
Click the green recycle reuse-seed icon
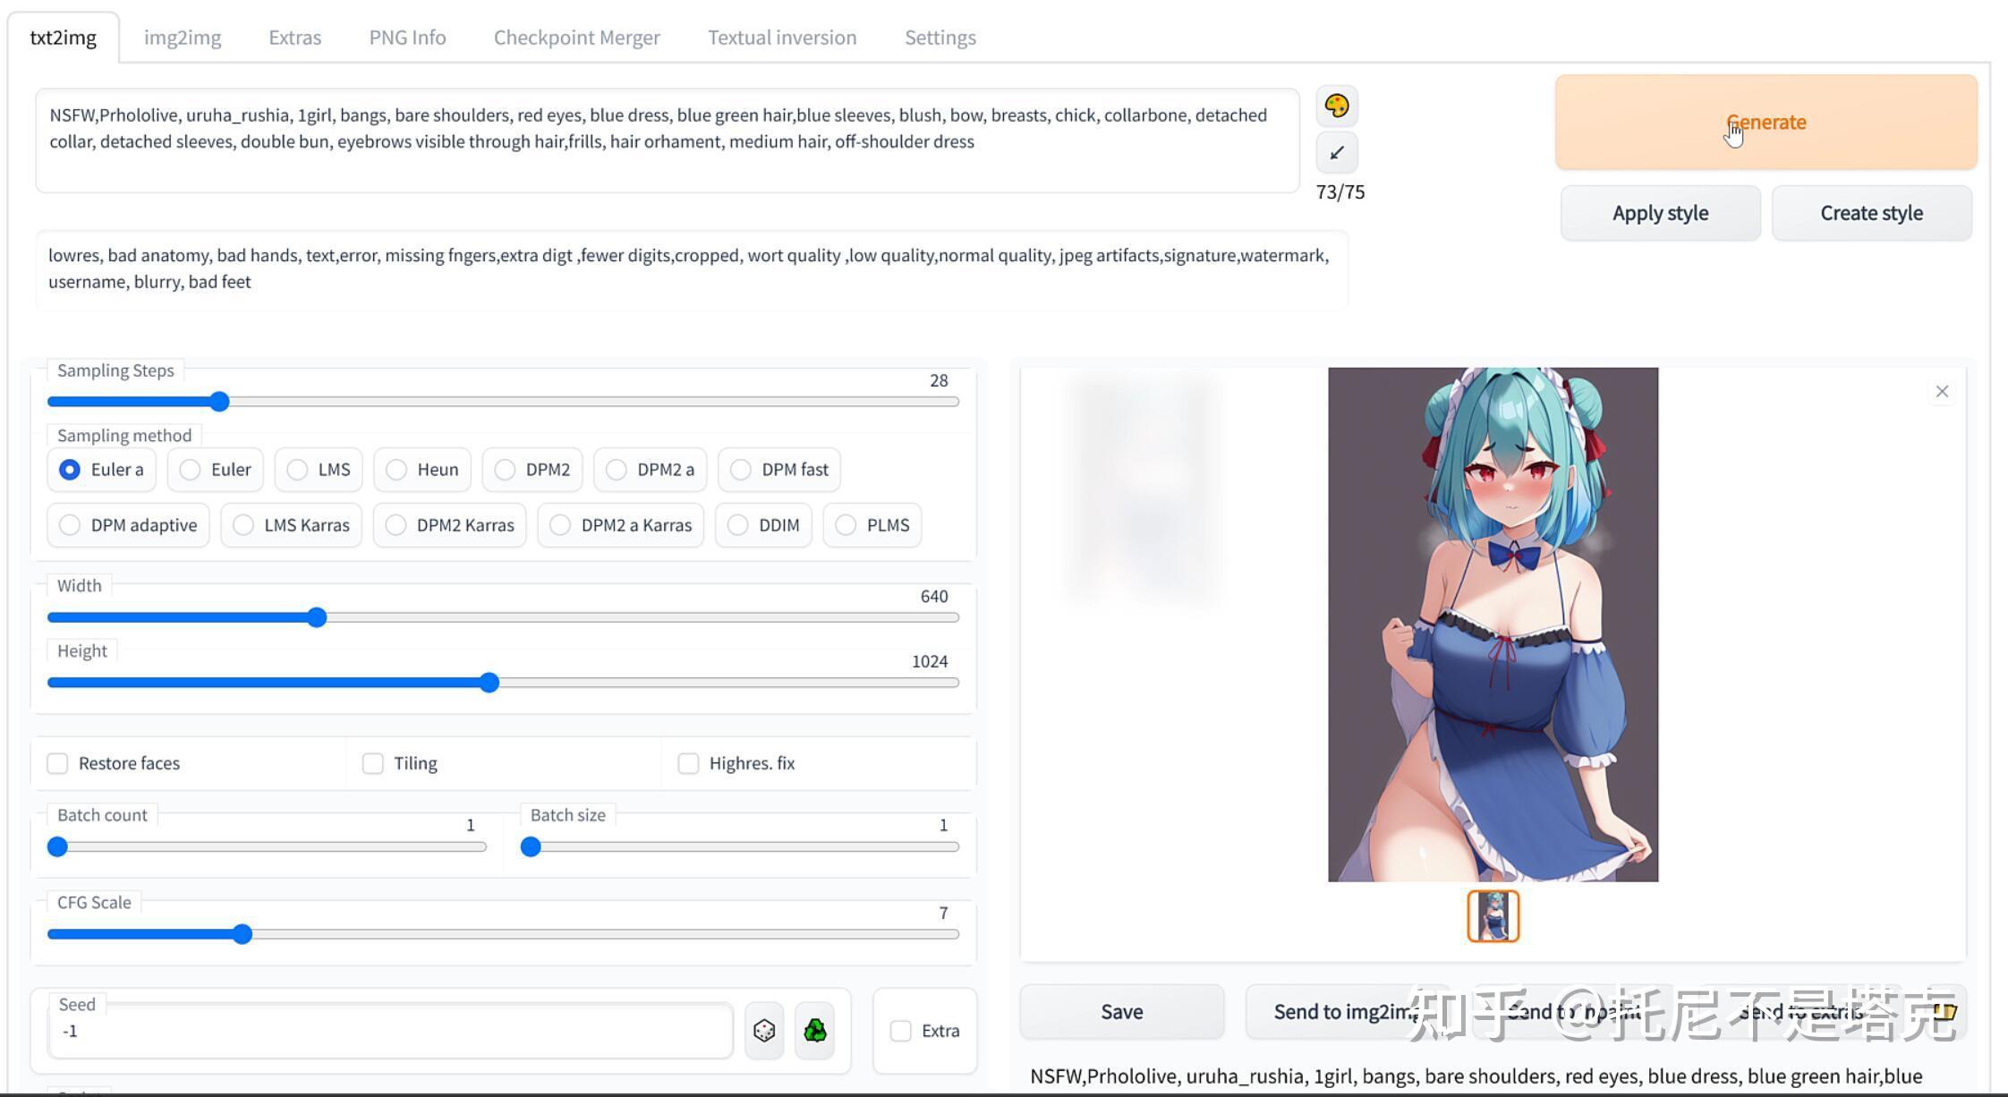tap(814, 1031)
